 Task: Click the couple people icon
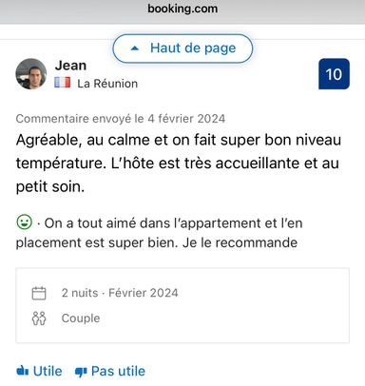39,318
